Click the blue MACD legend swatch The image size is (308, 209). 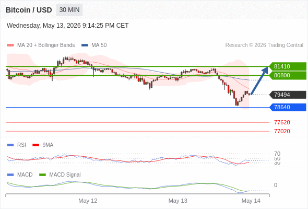point(10,175)
